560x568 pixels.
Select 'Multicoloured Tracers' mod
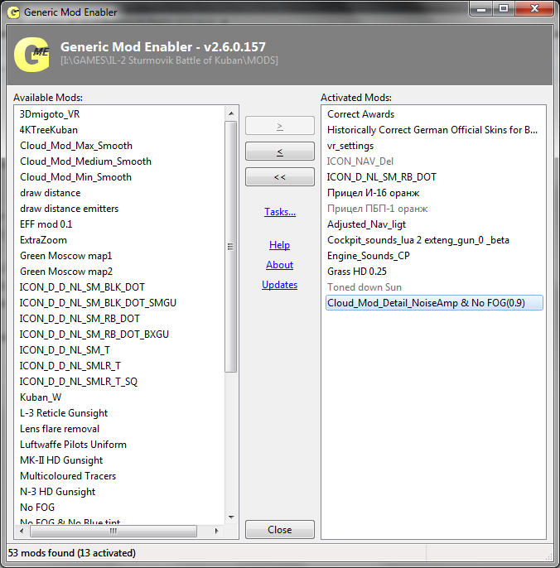68,476
